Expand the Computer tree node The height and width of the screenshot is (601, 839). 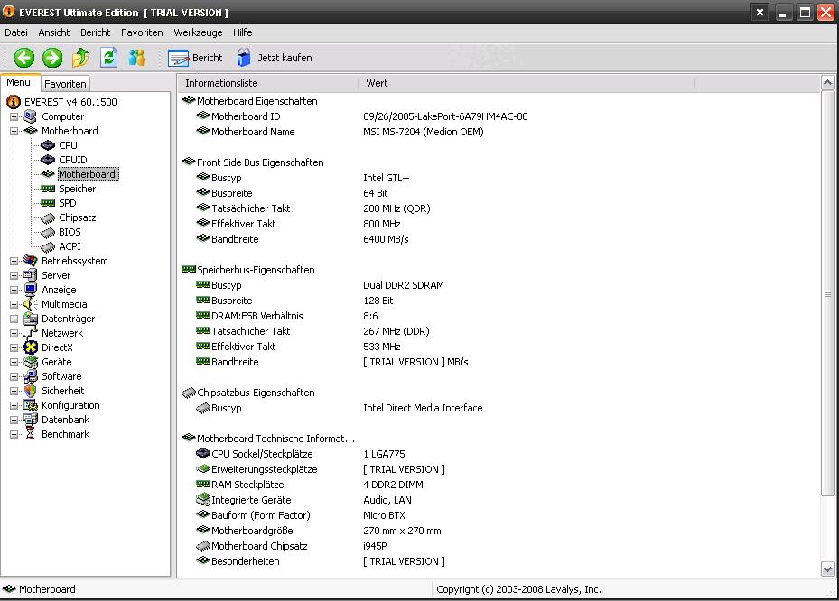pyautogui.click(x=14, y=116)
